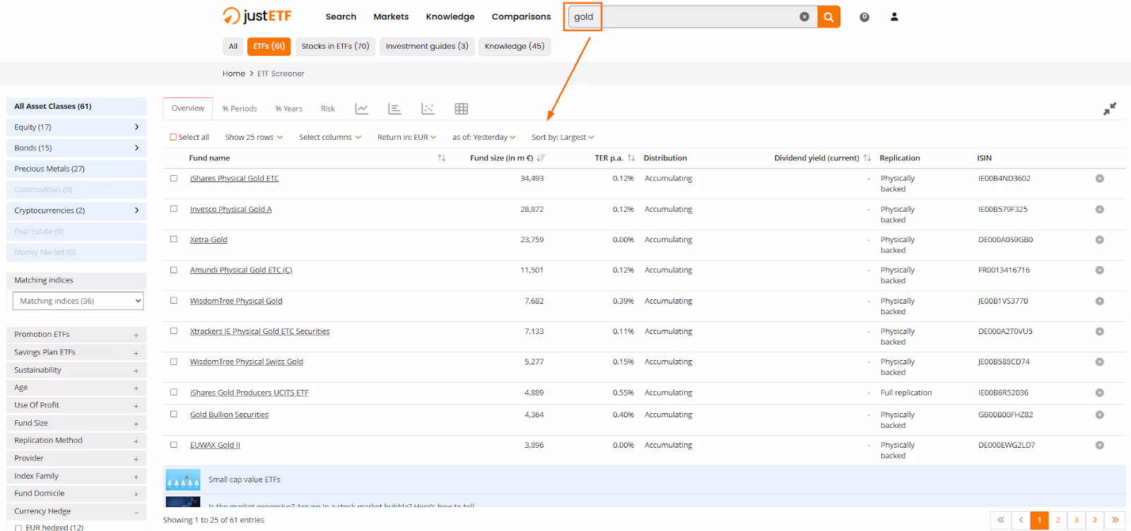Add WisdomTree Physical Swiss Gold plus icon
Screen dimensions: 1131x531
point(1099,362)
